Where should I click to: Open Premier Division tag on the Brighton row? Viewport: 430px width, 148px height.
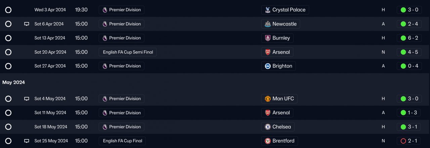pyautogui.click(x=122, y=66)
